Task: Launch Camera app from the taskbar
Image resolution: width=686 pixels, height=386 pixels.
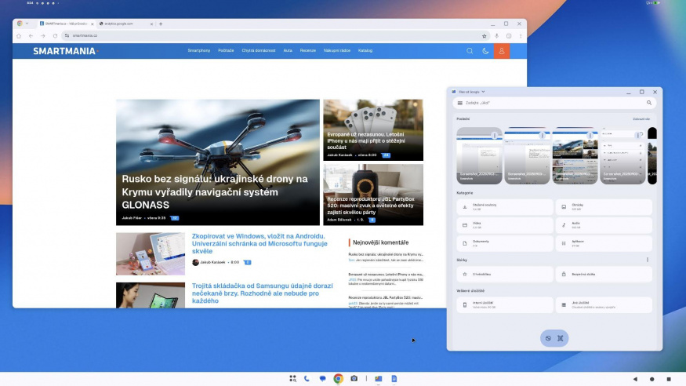Action: pyautogui.click(x=354, y=378)
